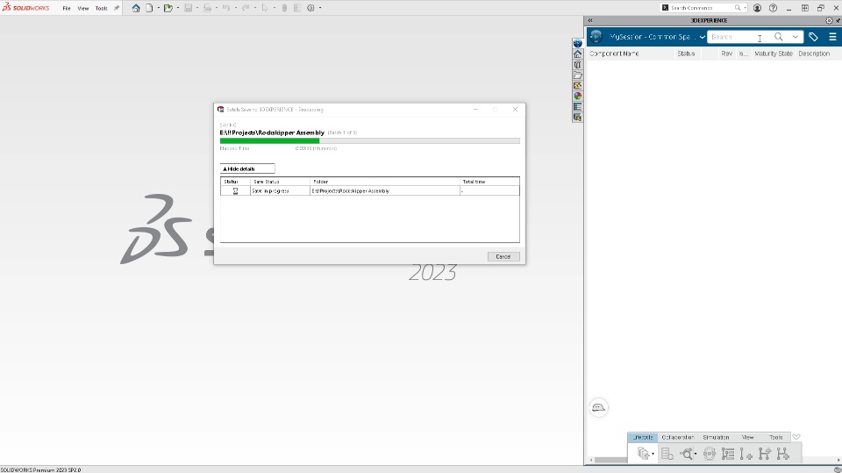Click the Home icon in the top toolbar
This screenshot has width=842, height=473.
coord(136,8)
